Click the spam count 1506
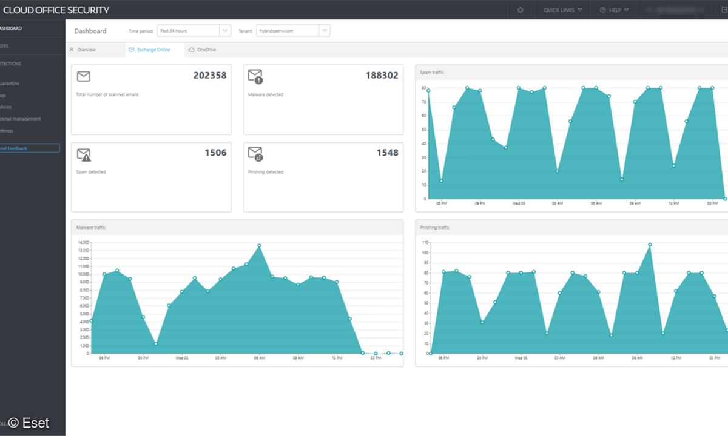 (215, 153)
